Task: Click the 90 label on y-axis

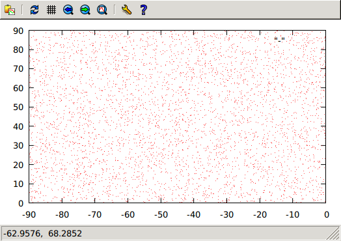Action: (18, 31)
